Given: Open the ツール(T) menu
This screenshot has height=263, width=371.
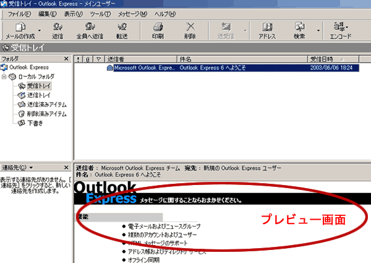Looking at the screenshot, I should click(x=100, y=14).
